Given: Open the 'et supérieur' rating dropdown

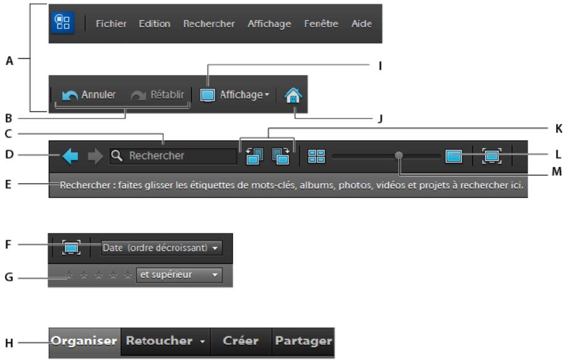Looking at the screenshot, I should coord(179,275).
